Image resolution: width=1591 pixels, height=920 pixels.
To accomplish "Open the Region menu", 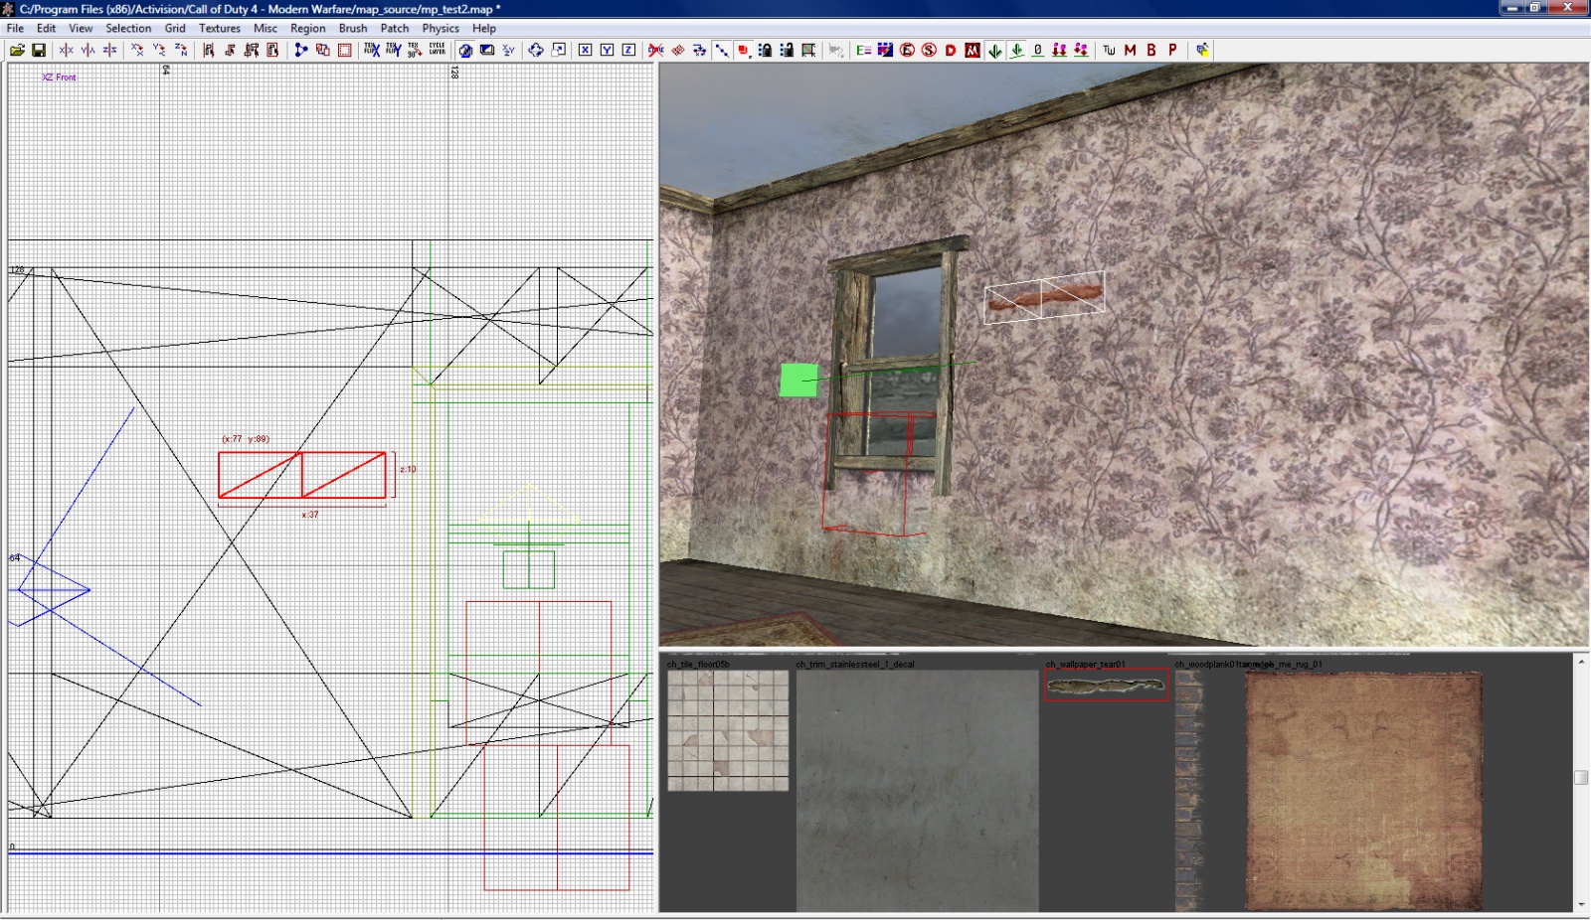I will (x=307, y=28).
